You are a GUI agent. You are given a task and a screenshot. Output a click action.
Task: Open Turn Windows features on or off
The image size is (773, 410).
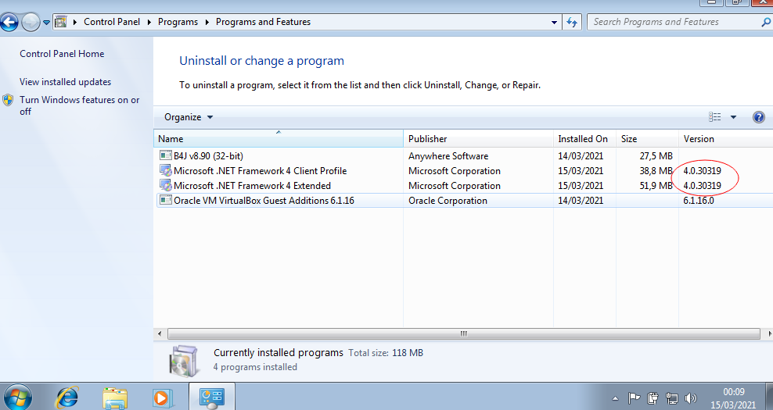point(79,105)
